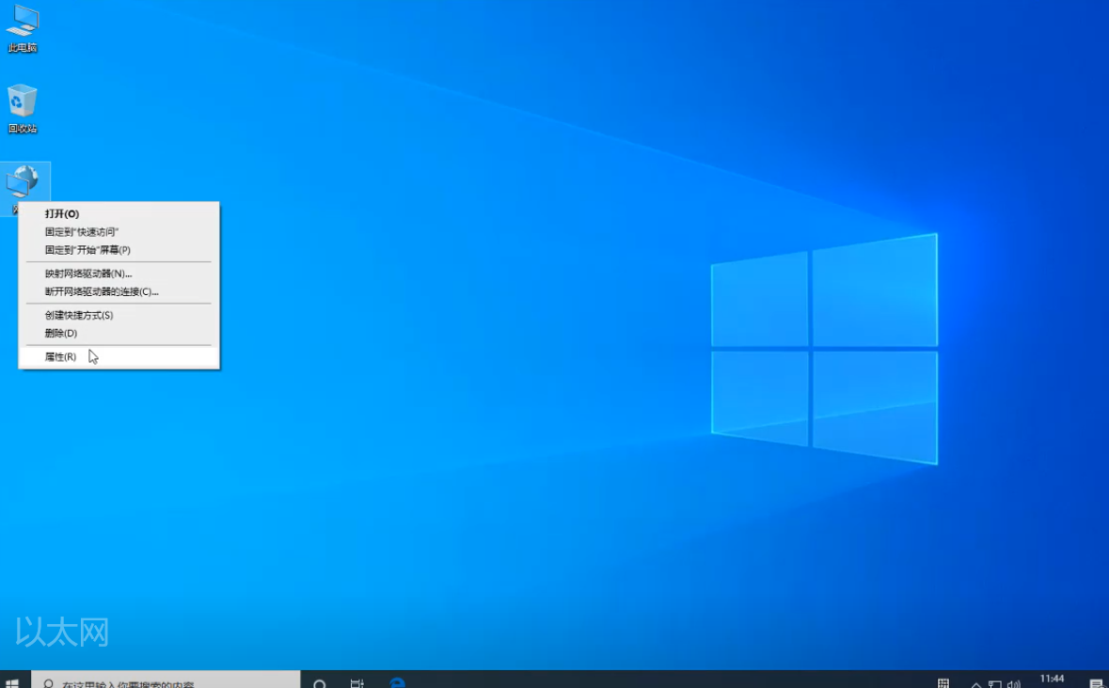Choose 创建快捷方式(S) from context menu

click(79, 315)
